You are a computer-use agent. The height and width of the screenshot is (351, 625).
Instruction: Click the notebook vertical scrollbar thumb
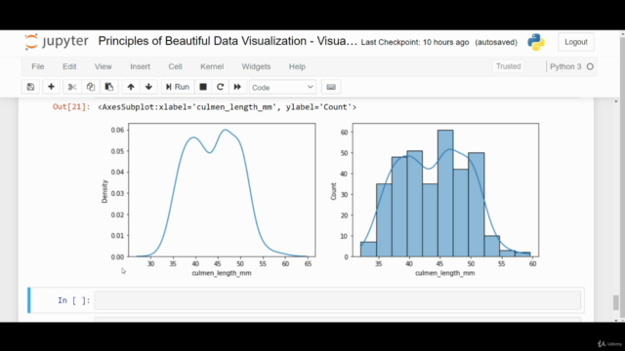[616, 302]
